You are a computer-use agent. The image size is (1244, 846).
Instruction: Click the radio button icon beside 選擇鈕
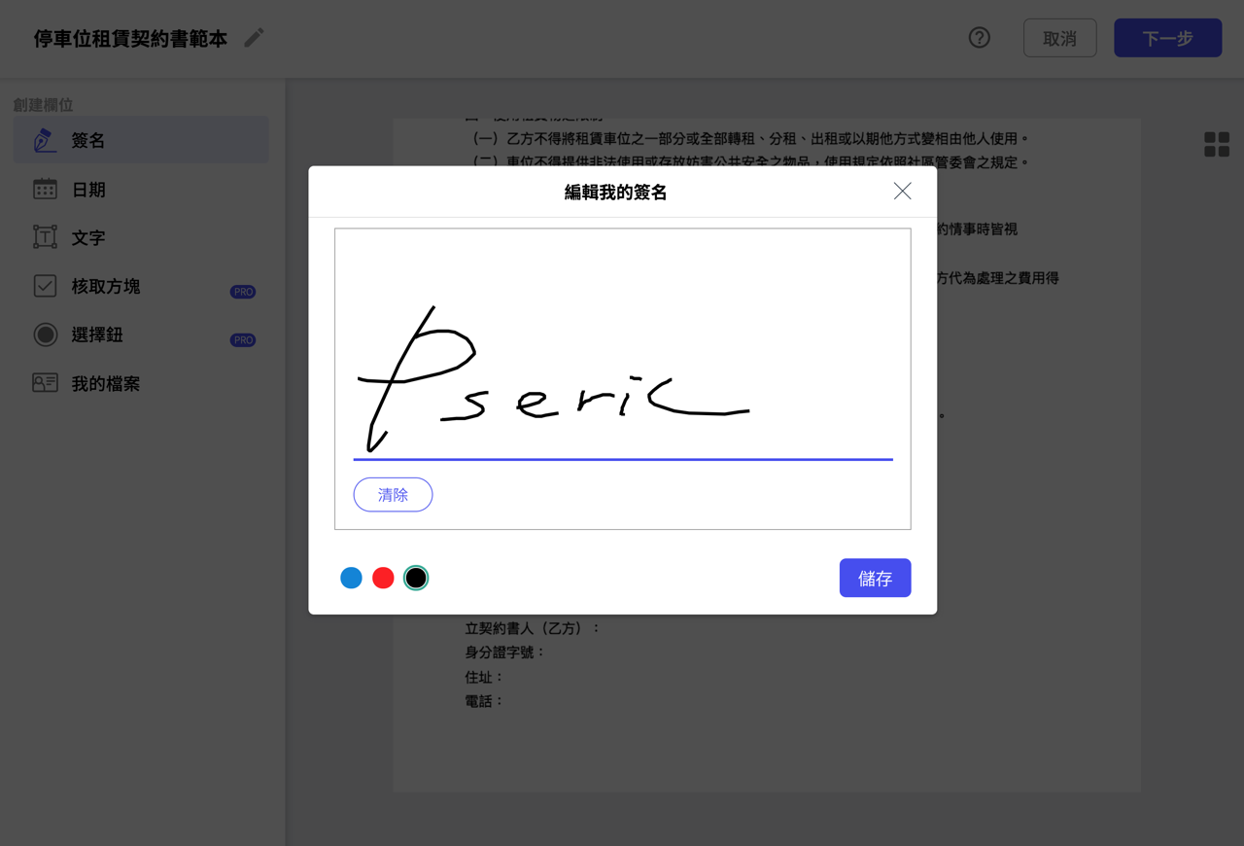click(45, 335)
